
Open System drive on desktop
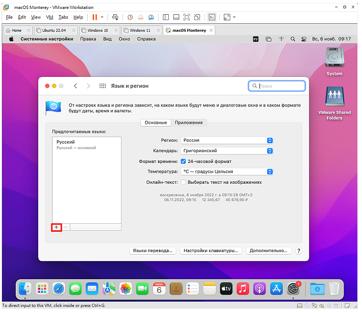[334, 61]
